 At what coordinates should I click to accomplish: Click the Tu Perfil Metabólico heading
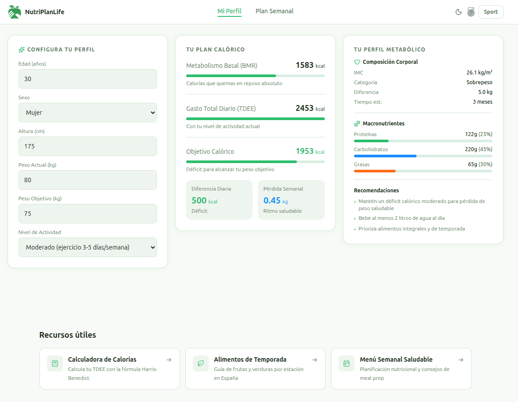point(389,50)
